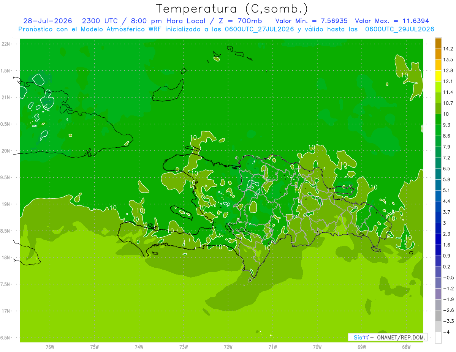Click the '14.2' color scale value
The image size is (456, 352).
click(448, 49)
